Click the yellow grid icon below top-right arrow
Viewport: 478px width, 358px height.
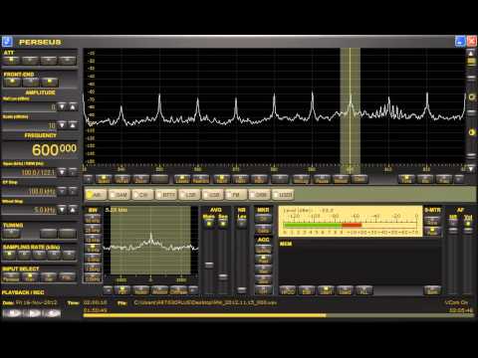471,62
